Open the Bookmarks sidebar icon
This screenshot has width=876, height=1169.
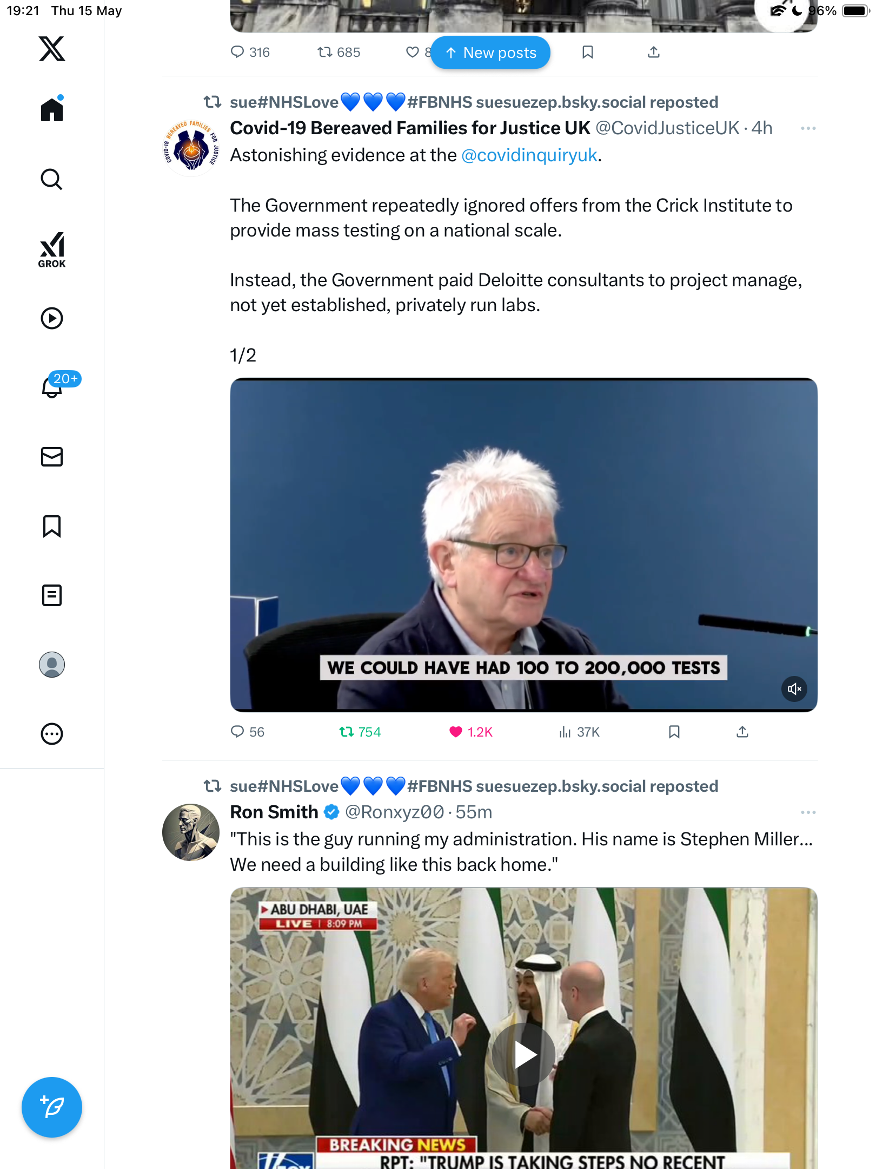[52, 526]
